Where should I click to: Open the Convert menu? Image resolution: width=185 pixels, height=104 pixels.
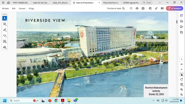click(22, 8)
